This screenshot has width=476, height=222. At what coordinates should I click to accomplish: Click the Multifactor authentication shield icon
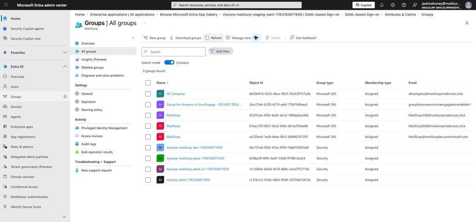(5, 197)
